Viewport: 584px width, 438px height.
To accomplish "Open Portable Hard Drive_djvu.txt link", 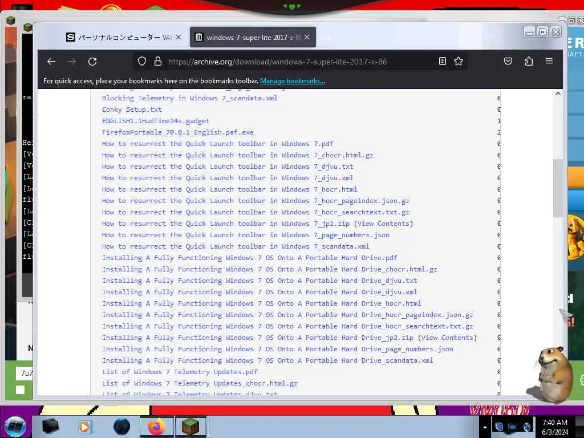I will pyautogui.click(x=259, y=281).
